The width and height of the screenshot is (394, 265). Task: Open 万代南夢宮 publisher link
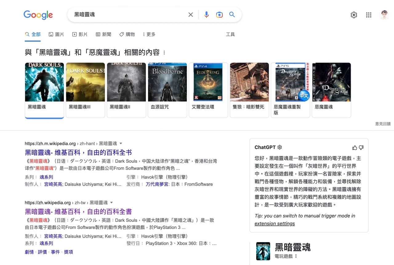coord(157,184)
